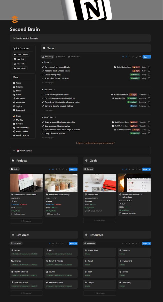Open the pinkeystudio.gumroad.com link

[x=95, y=143]
